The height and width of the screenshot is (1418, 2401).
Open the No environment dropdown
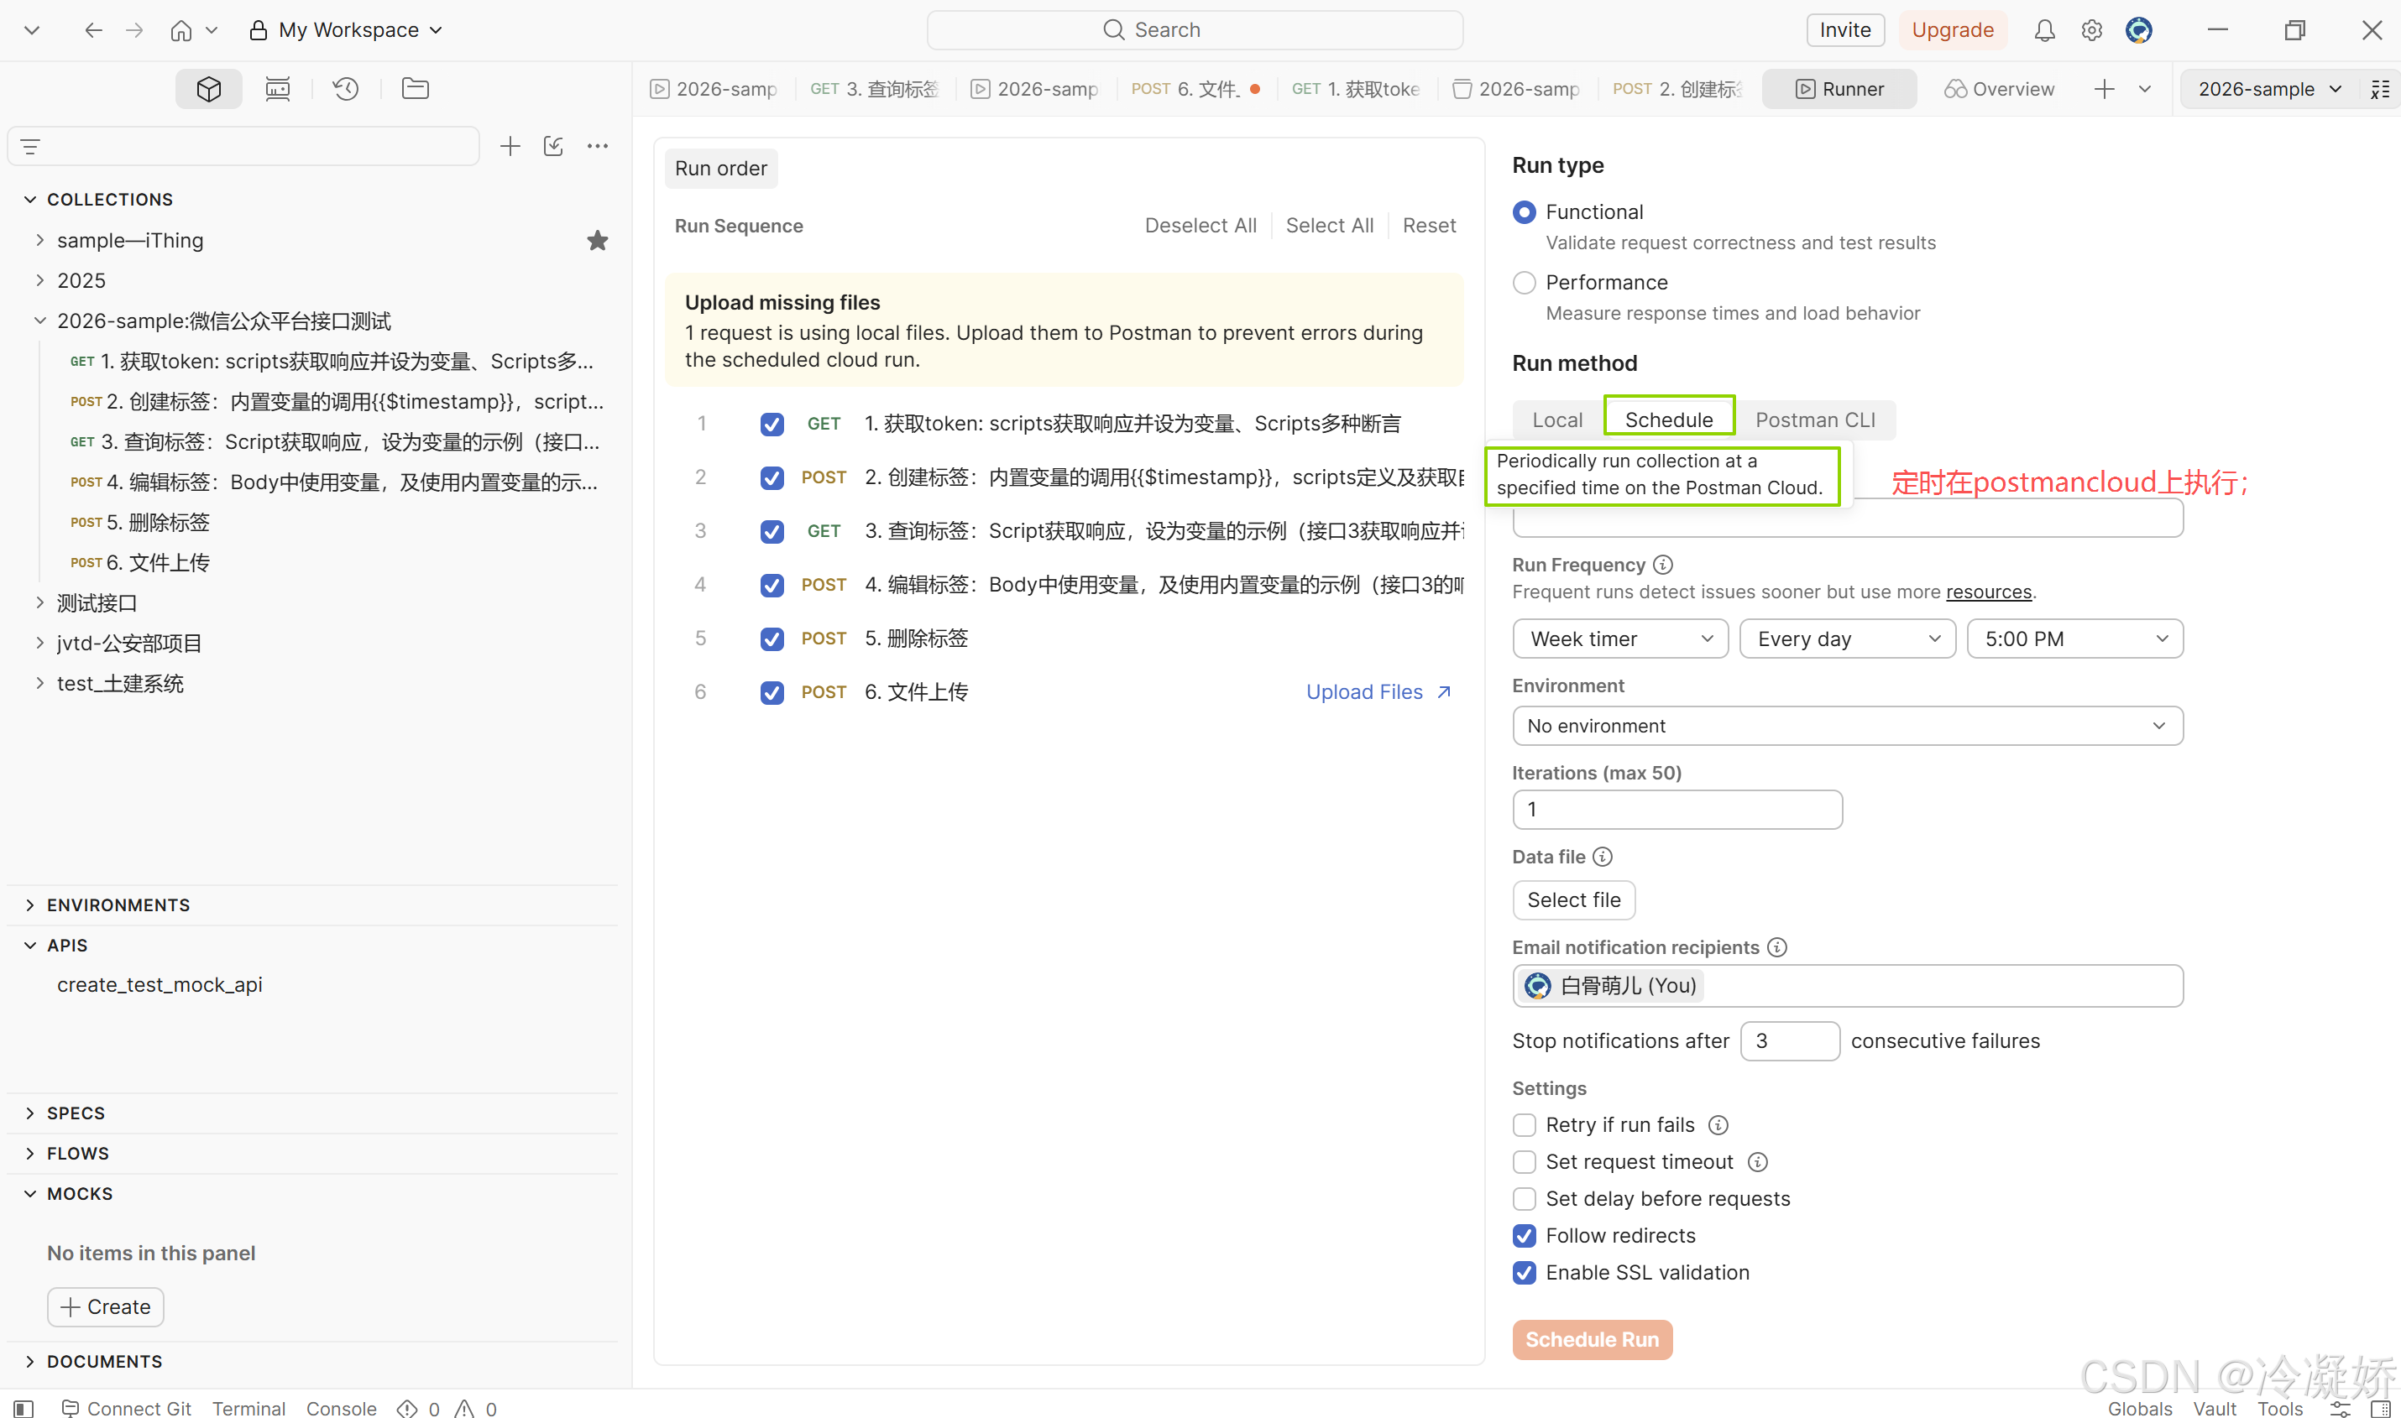[1849, 726]
